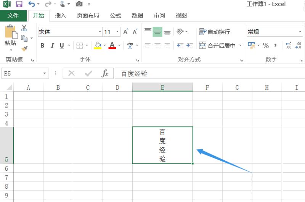
Task: Click the Percent Style icon
Action: coord(266,45)
